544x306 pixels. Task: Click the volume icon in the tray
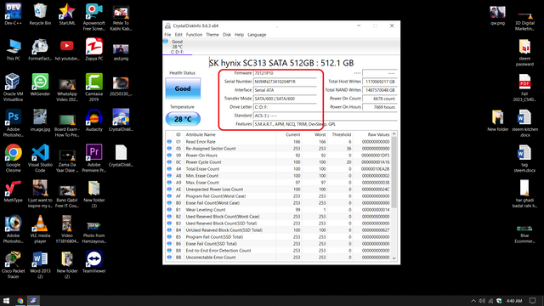(482, 301)
